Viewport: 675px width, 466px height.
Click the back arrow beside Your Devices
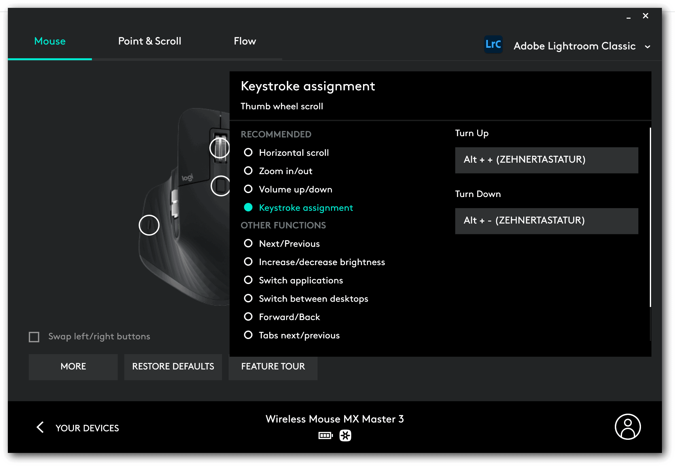pyautogui.click(x=40, y=427)
